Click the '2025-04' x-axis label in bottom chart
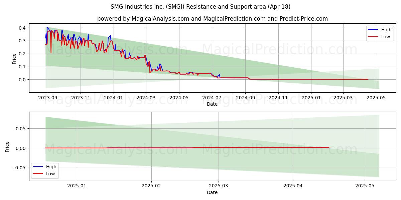 tap(293, 186)
